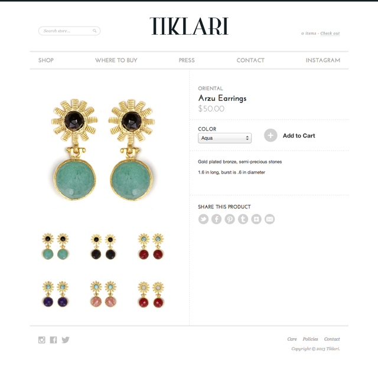Follow the Check out link
Image resolution: width=378 pixels, height=379 pixels.
coord(330,34)
